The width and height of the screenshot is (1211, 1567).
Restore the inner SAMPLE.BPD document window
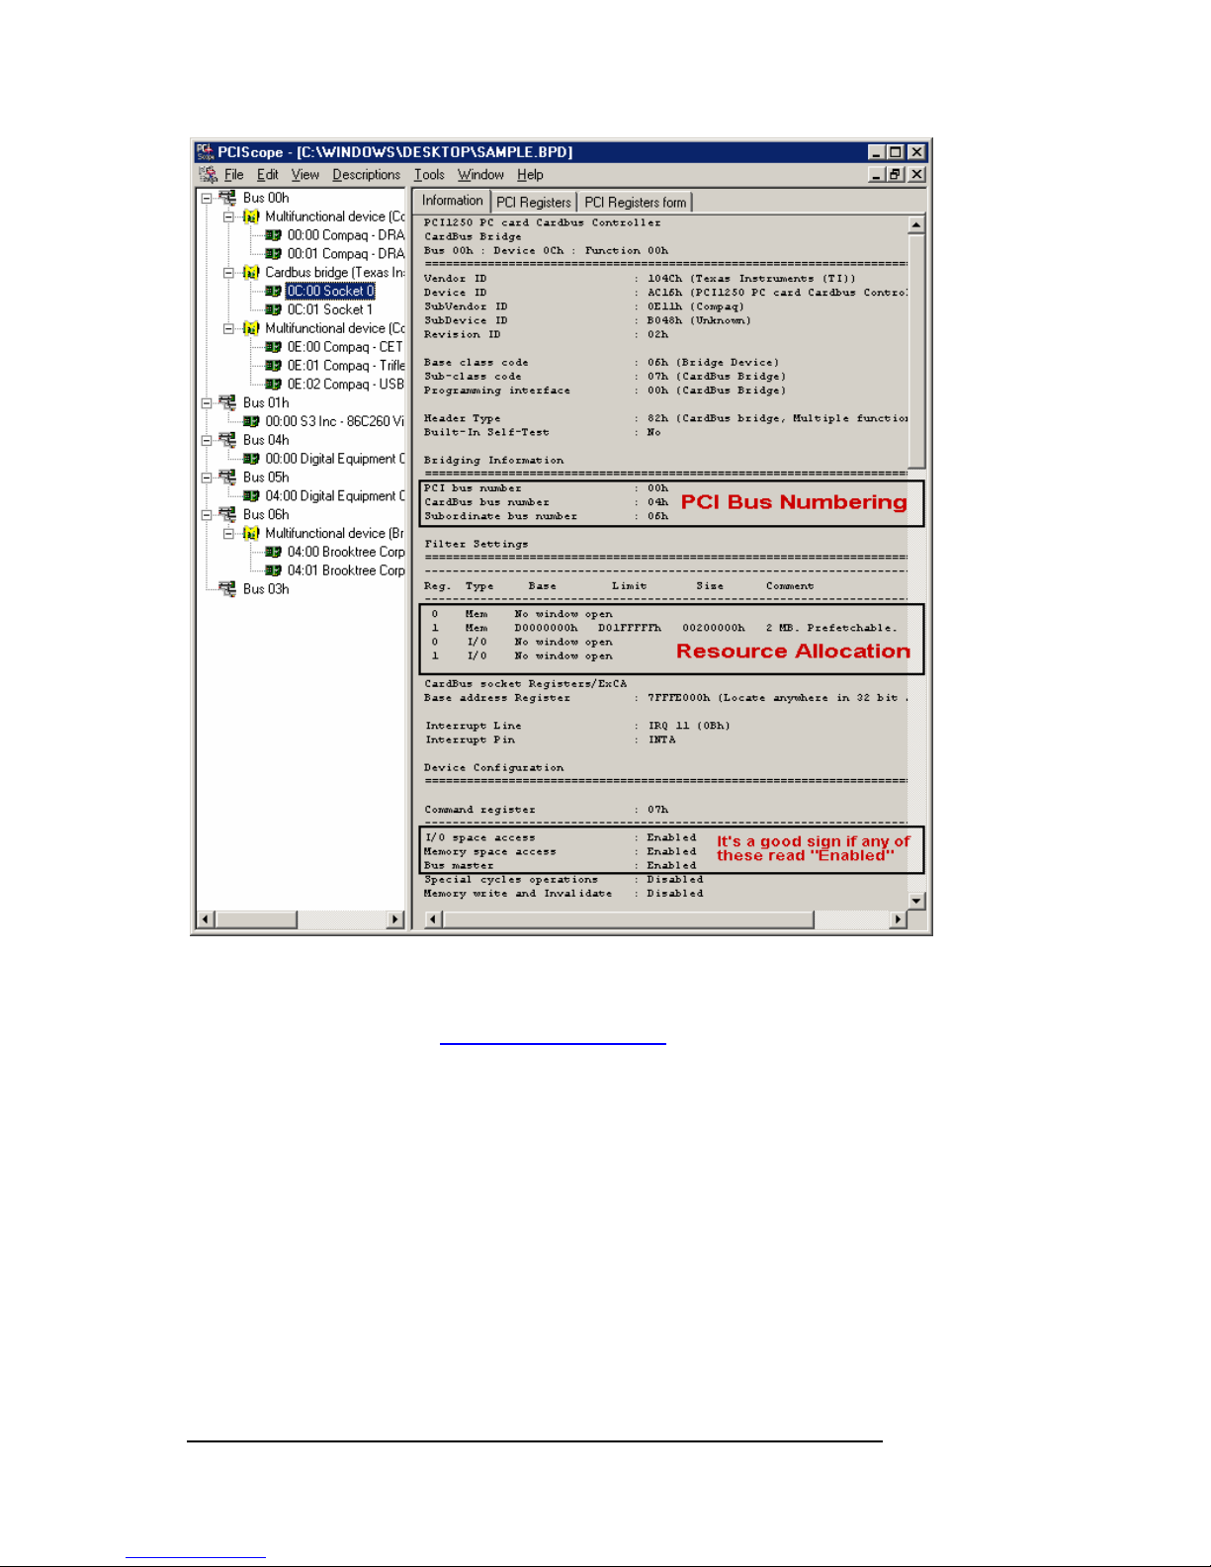tap(896, 175)
